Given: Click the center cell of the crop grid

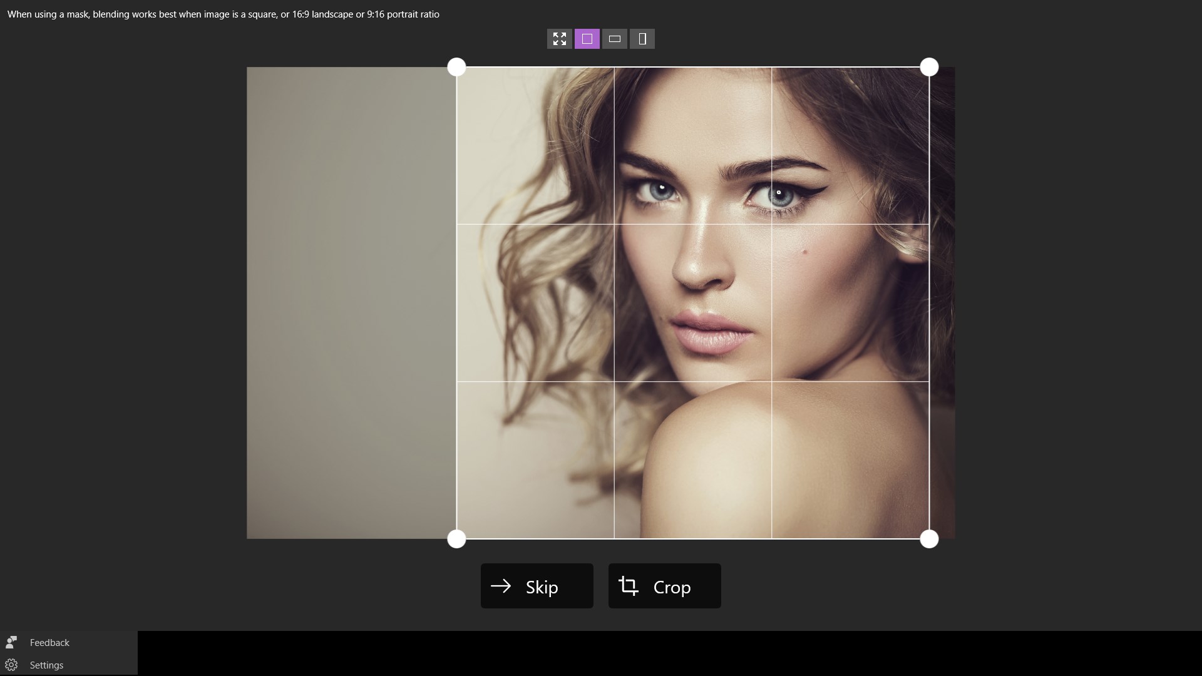Looking at the screenshot, I should (692, 303).
